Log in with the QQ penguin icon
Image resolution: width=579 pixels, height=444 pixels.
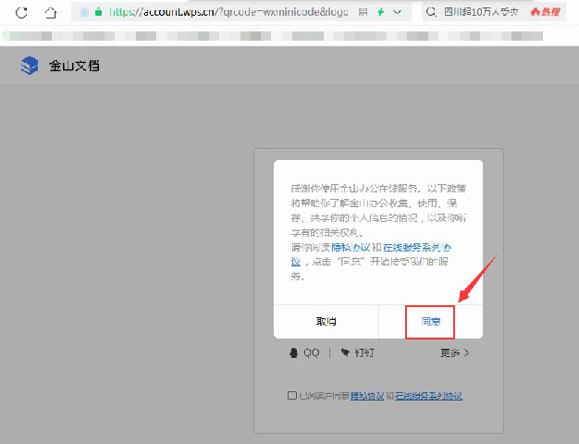coord(293,352)
